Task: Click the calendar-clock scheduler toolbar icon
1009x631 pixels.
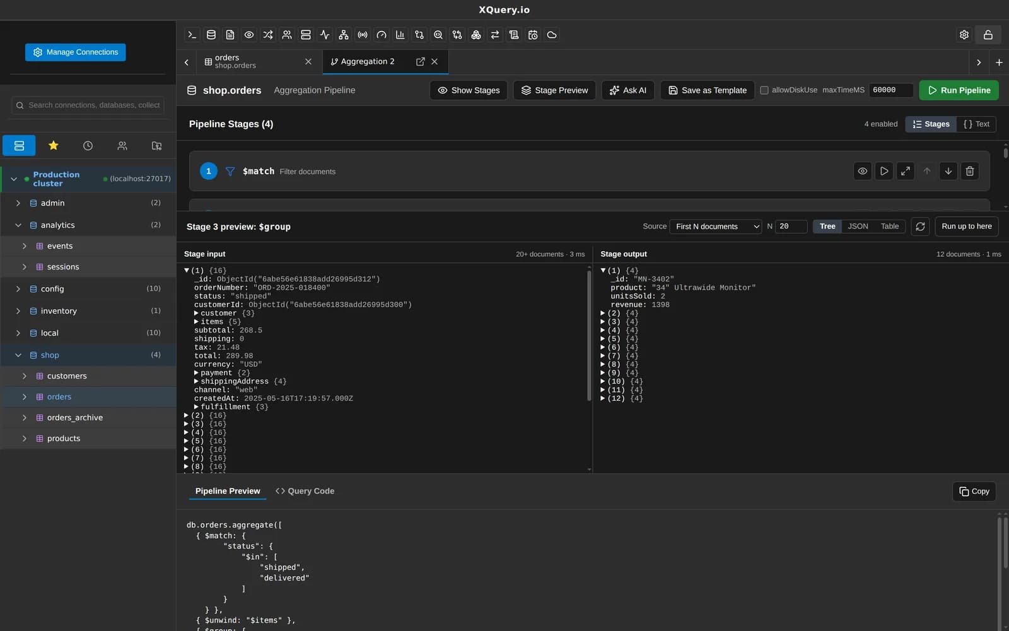Action: click(x=533, y=35)
